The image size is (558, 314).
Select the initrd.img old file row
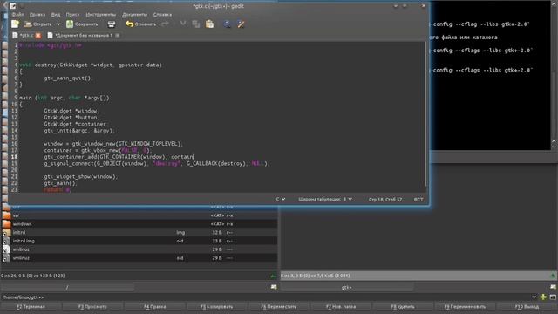click(139, 241)
